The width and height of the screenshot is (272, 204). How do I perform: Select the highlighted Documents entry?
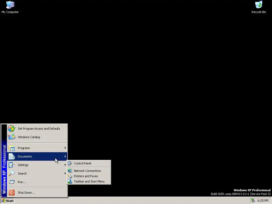(x=37, y=156)
